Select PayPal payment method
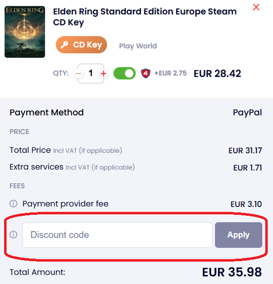 247,112
